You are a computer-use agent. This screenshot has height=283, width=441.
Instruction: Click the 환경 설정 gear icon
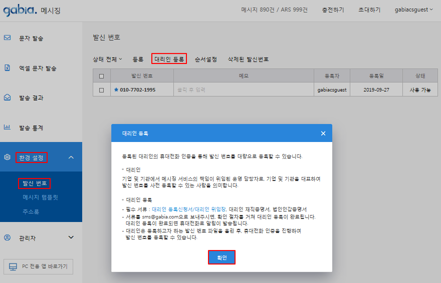(8, 157)
